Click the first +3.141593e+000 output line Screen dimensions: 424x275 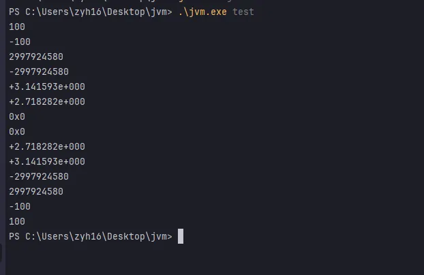(47, 86)
